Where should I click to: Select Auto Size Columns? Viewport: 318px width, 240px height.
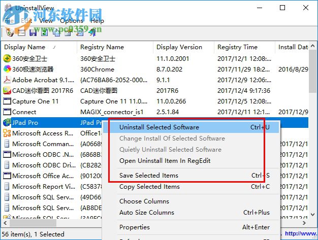pos(191,213)
